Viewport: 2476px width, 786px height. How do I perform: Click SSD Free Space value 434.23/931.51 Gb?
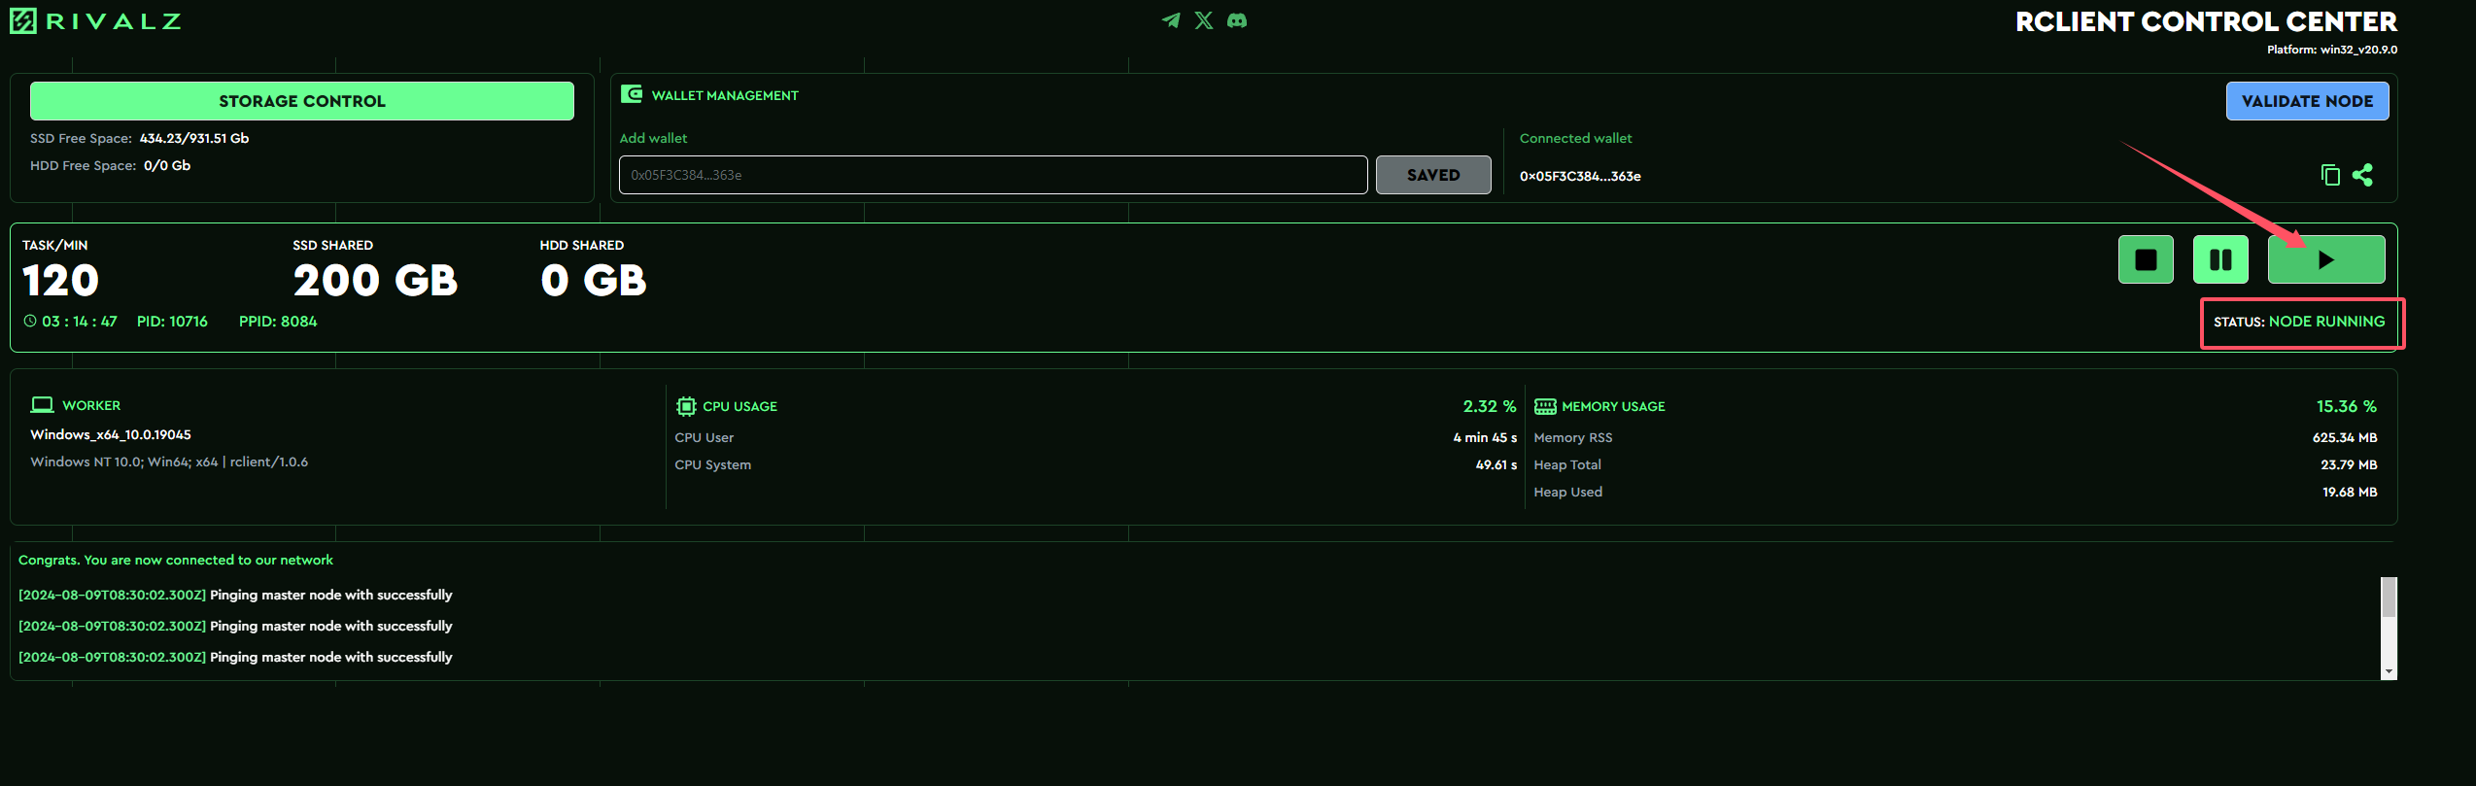pyautogui.click(x=194, y=138)
